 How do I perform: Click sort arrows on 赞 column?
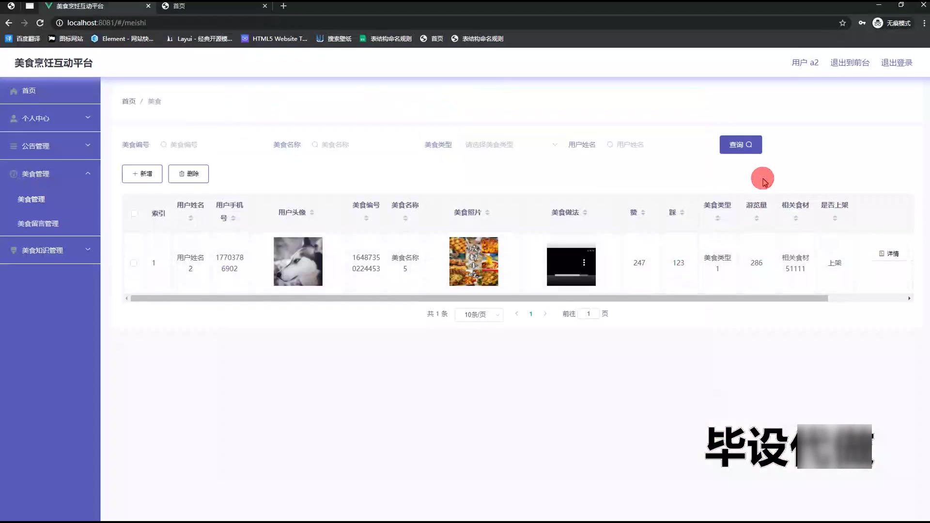(x=643, y=213)
